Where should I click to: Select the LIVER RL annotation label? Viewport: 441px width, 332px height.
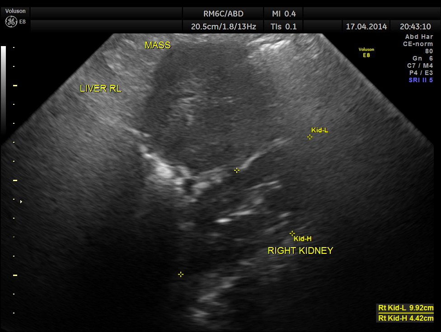pos(100,89)
